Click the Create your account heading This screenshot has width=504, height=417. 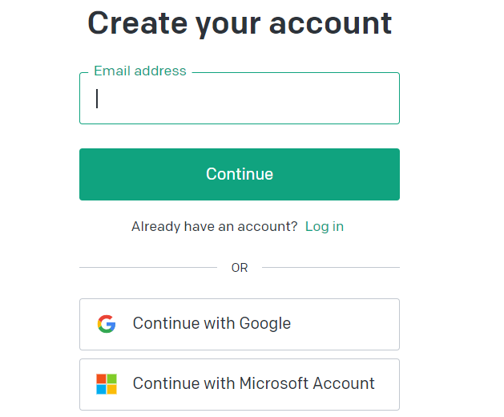tap(240, 23)
